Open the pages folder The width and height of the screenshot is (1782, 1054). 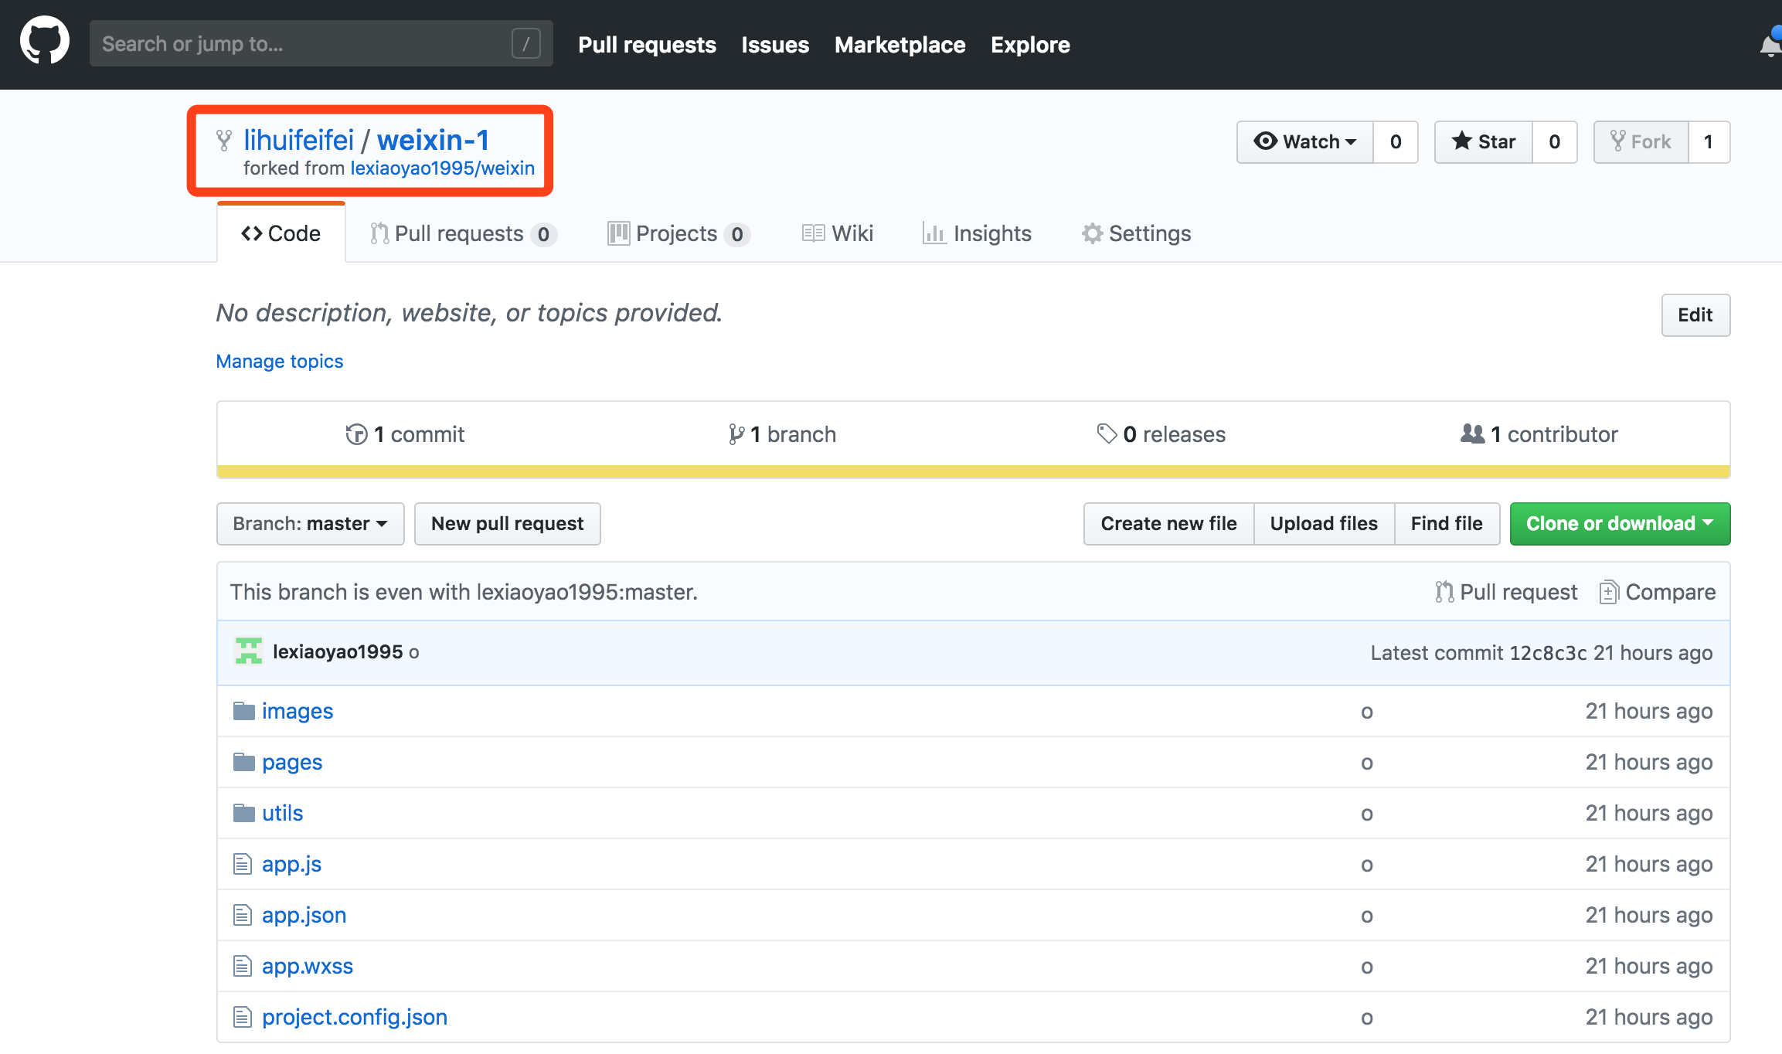292,762
